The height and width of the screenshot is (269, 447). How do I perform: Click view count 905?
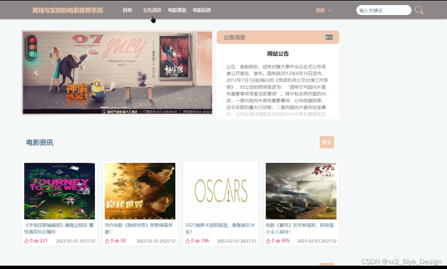pyautogui.click(x=285, y=241)
